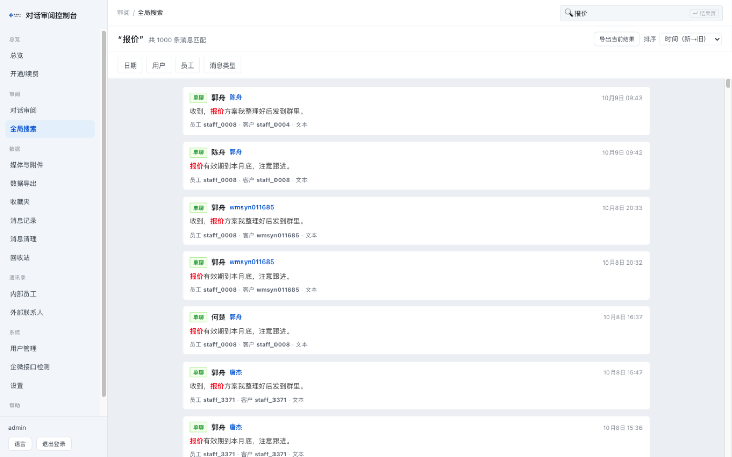
Task: Open 媒体与附件 section
Action: 50,165
